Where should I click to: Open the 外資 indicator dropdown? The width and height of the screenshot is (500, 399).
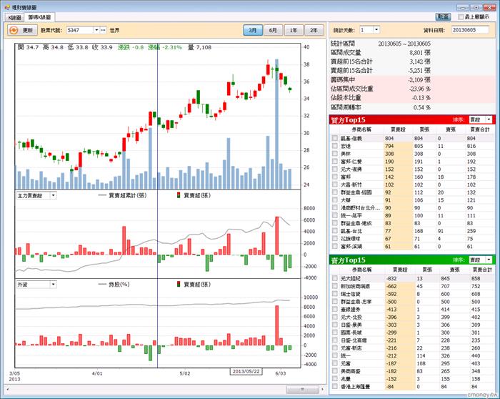click(54, 284)
